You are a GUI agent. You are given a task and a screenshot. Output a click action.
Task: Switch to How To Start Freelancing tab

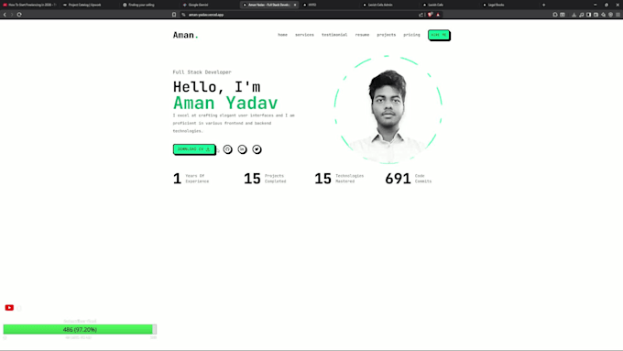tap(30, 5)
